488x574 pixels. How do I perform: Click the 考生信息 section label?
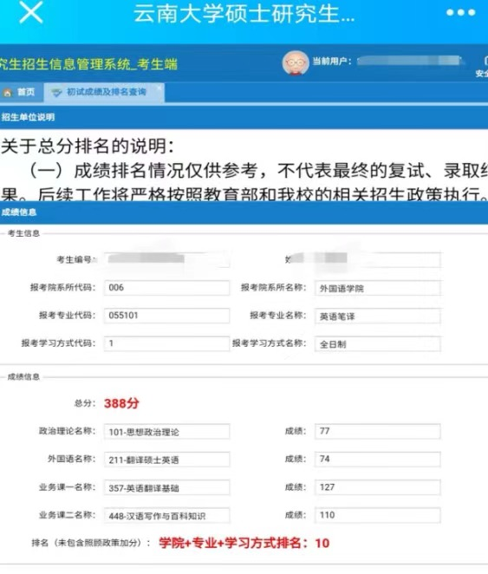23,233
